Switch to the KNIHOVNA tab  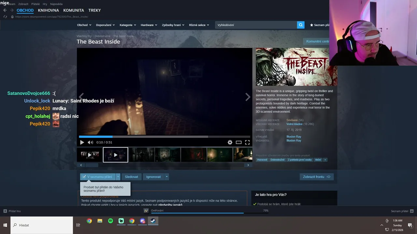[48, 10]
